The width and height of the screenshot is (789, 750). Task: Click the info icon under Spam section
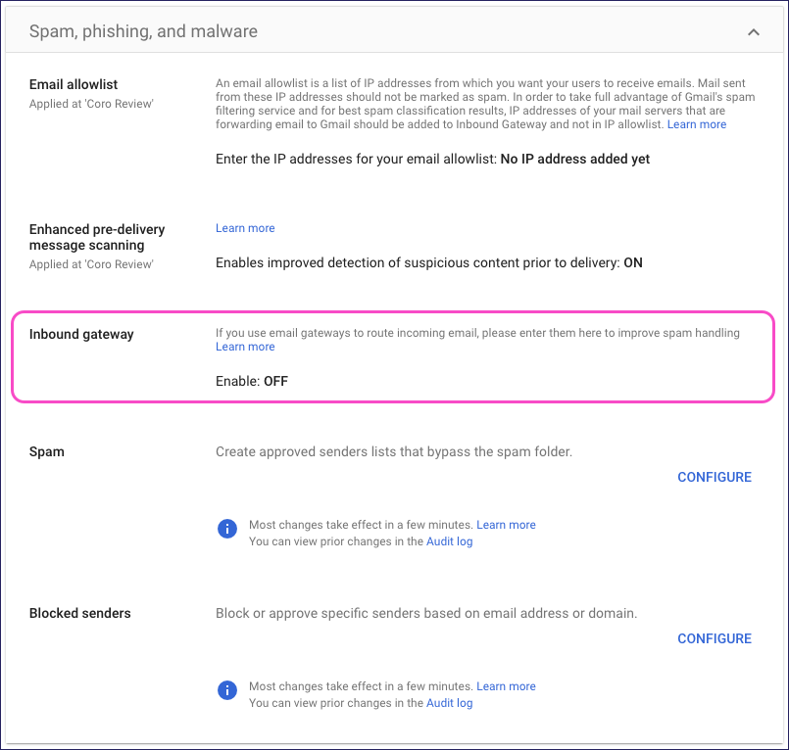click(x=226, y=530)
